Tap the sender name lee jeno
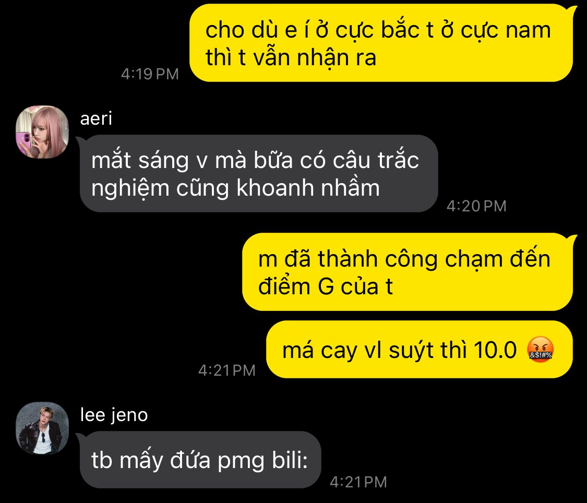 click(x=114, y=415)
